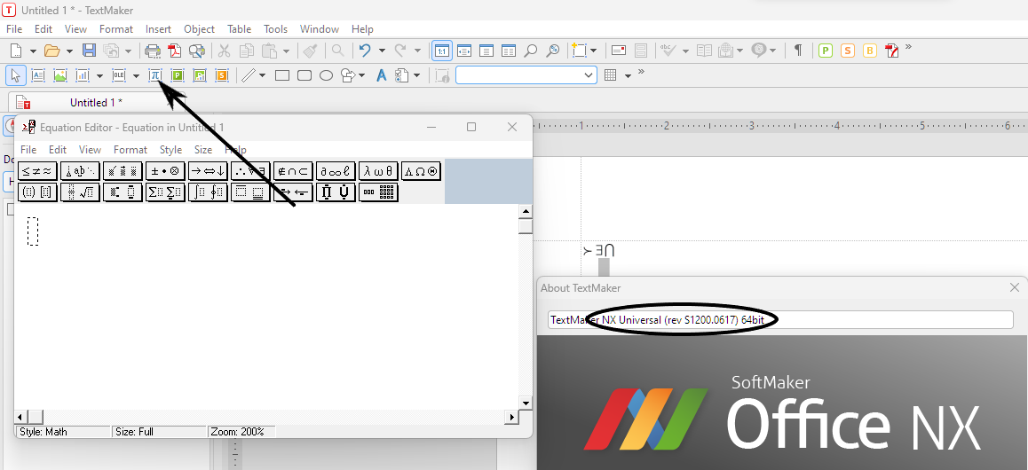Screen dimensions: 1028x470
Task: Click the table grid icon in object toolbar
Action: (x=611, y=75)
